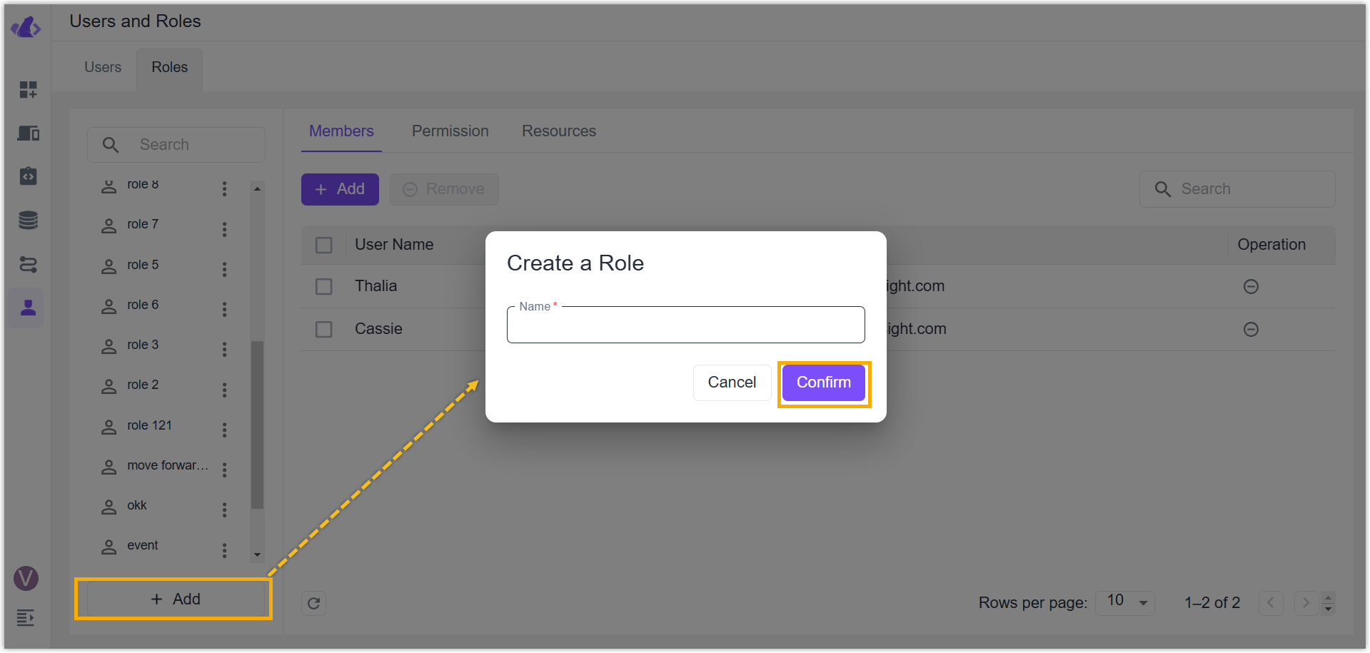Click the remove icon for Thalia
Screen dimensions: 1370x653
(1251, 287)
